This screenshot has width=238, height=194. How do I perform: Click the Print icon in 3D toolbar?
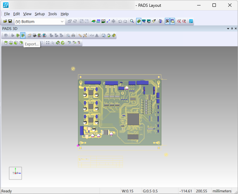73,35
